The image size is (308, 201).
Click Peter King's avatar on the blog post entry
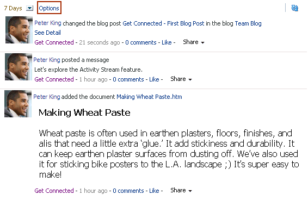[x=19, y=30]
